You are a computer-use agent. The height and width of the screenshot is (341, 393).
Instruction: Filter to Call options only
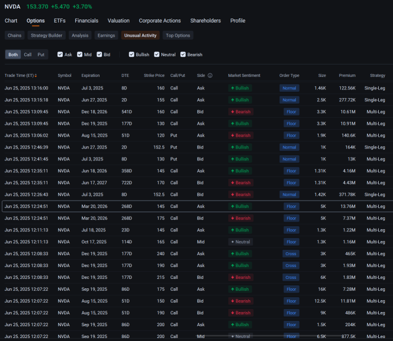(x=28, y=54)
